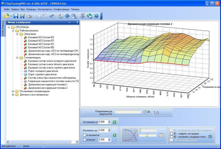Toggle the 2D - отменить ZOOM checkbox
Screen dimensions: 221x149
click(171, 140)
